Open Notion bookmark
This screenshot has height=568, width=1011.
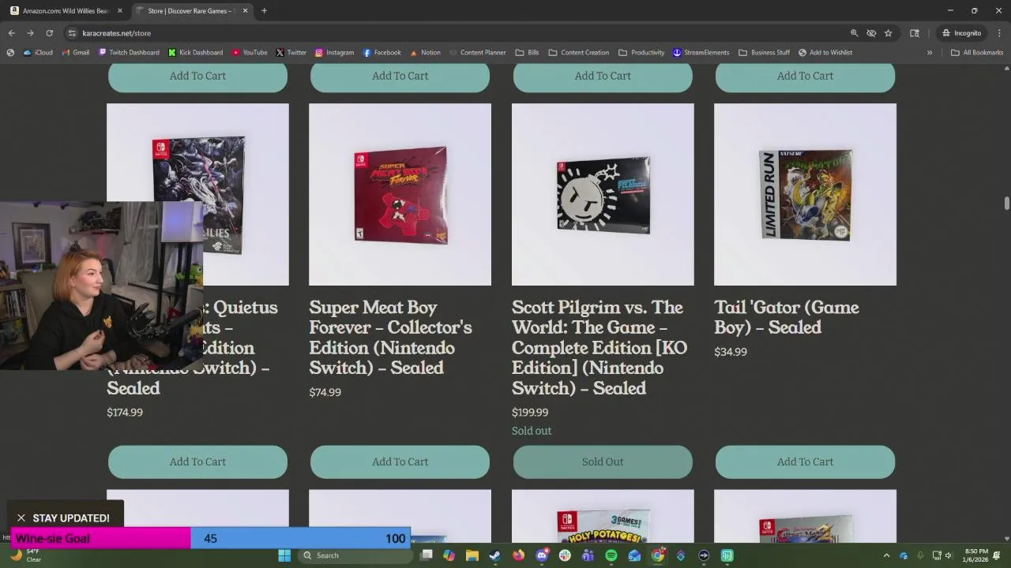(425, 53)
